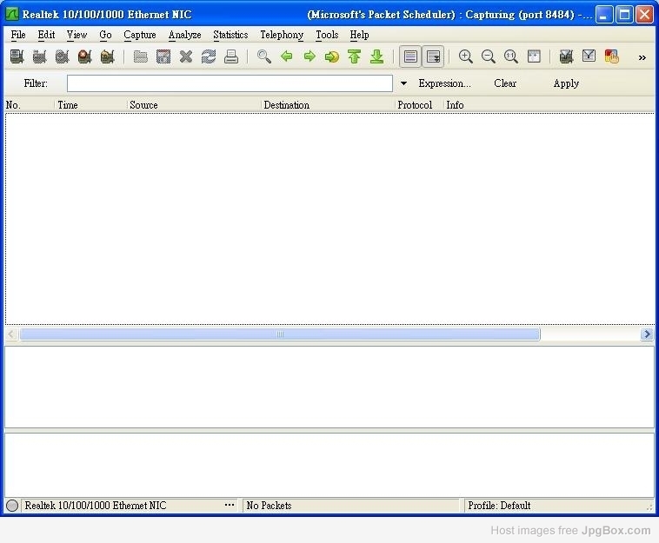Screen dimensions: 659x543
Task: Click into the Filter text field
Action: click(x=230, y=83)
